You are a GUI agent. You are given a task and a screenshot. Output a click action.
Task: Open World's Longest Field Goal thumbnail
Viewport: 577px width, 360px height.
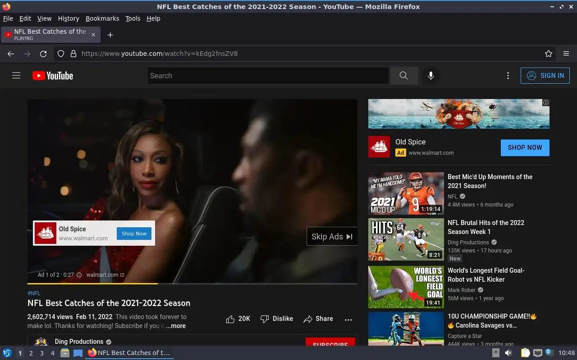point(406,287)
